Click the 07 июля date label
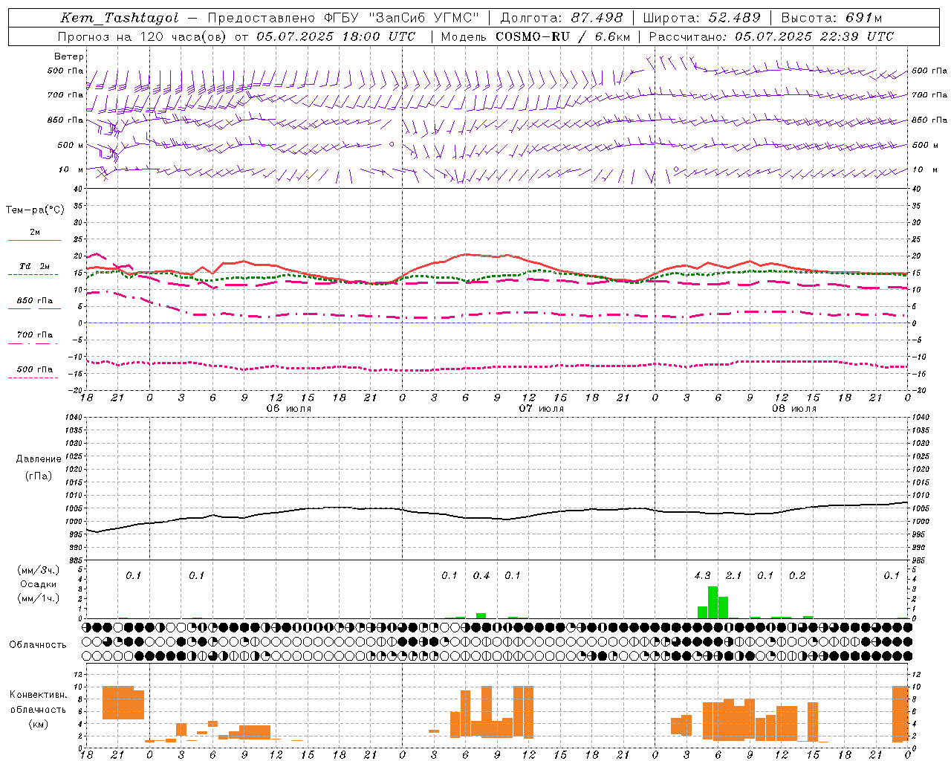This screenshot has width=951, height=761. (x=542, y=409)
